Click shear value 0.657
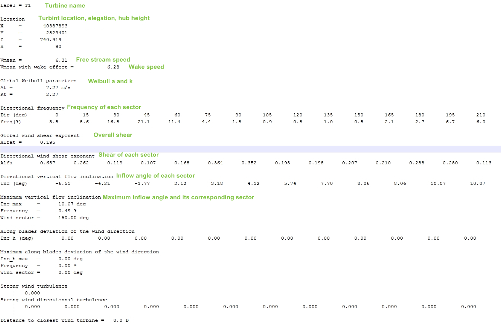Image resolution: width=501 pixels, height=326 pixels. click(48, 163)
